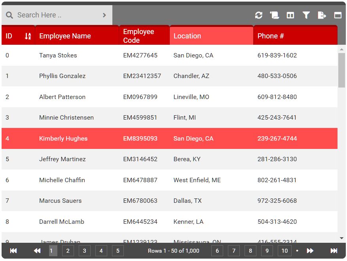Click the Location column header
Viewport: 347px width, 261px height.
tap(211, 36)
